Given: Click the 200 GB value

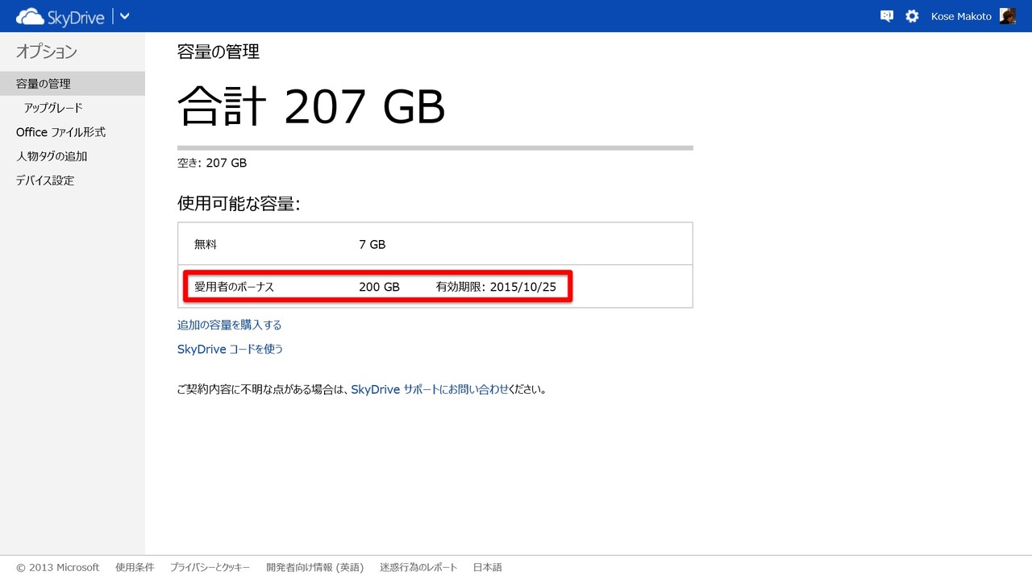Looking at the screenshot, I should pos(379,287).
